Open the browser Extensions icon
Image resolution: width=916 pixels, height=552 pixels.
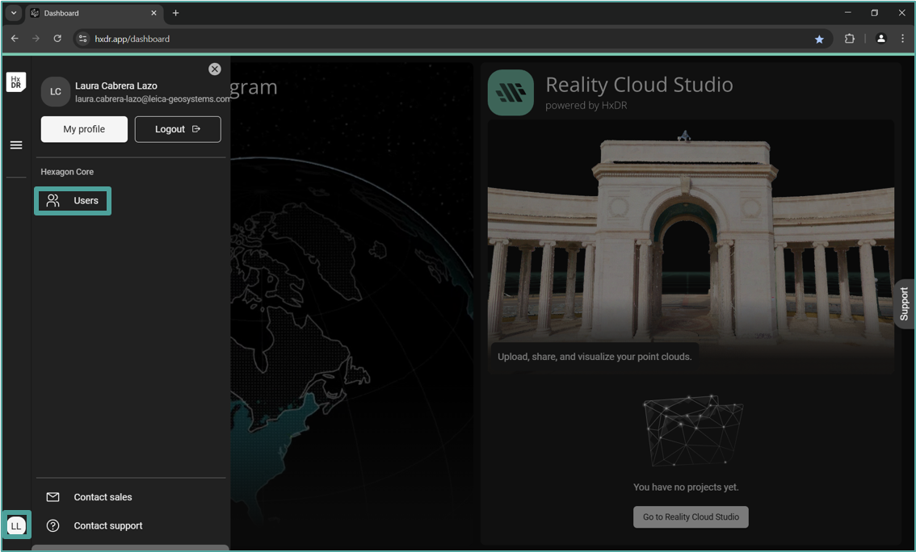pos(849,39)
